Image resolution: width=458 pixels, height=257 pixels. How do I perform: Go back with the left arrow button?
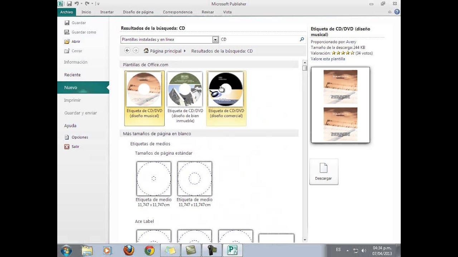pos(127,51)
